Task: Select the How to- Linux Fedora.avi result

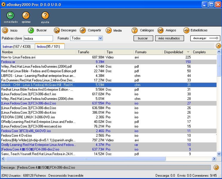Action: pyautogui.click(x=18, y=57)
